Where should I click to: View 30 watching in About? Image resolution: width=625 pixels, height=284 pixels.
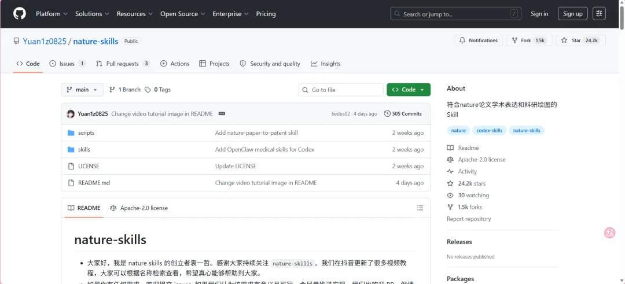(468, 195)
